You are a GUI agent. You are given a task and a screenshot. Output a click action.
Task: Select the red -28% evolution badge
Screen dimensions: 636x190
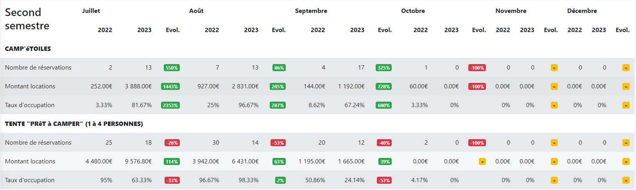pos(172,143)
